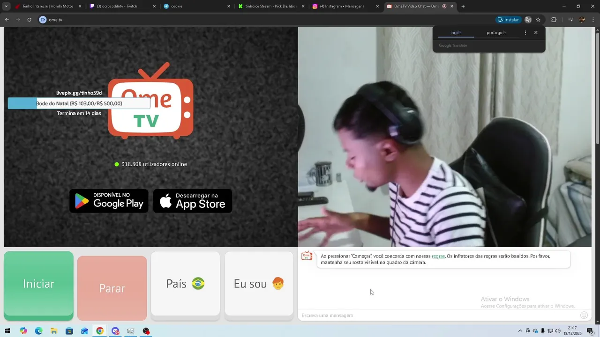The image size is (600, 337).
Task: Bookmark this page with the star icon
Action: click(x=538, y=20)
